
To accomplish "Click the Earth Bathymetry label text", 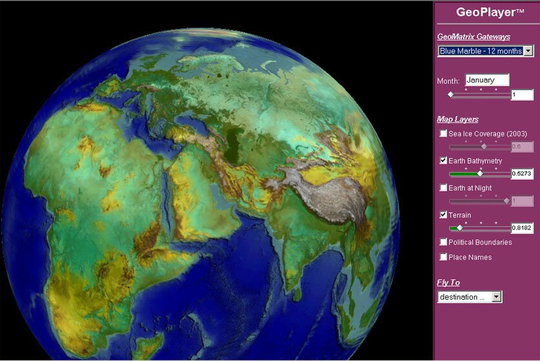I will [x=475, y=161].
